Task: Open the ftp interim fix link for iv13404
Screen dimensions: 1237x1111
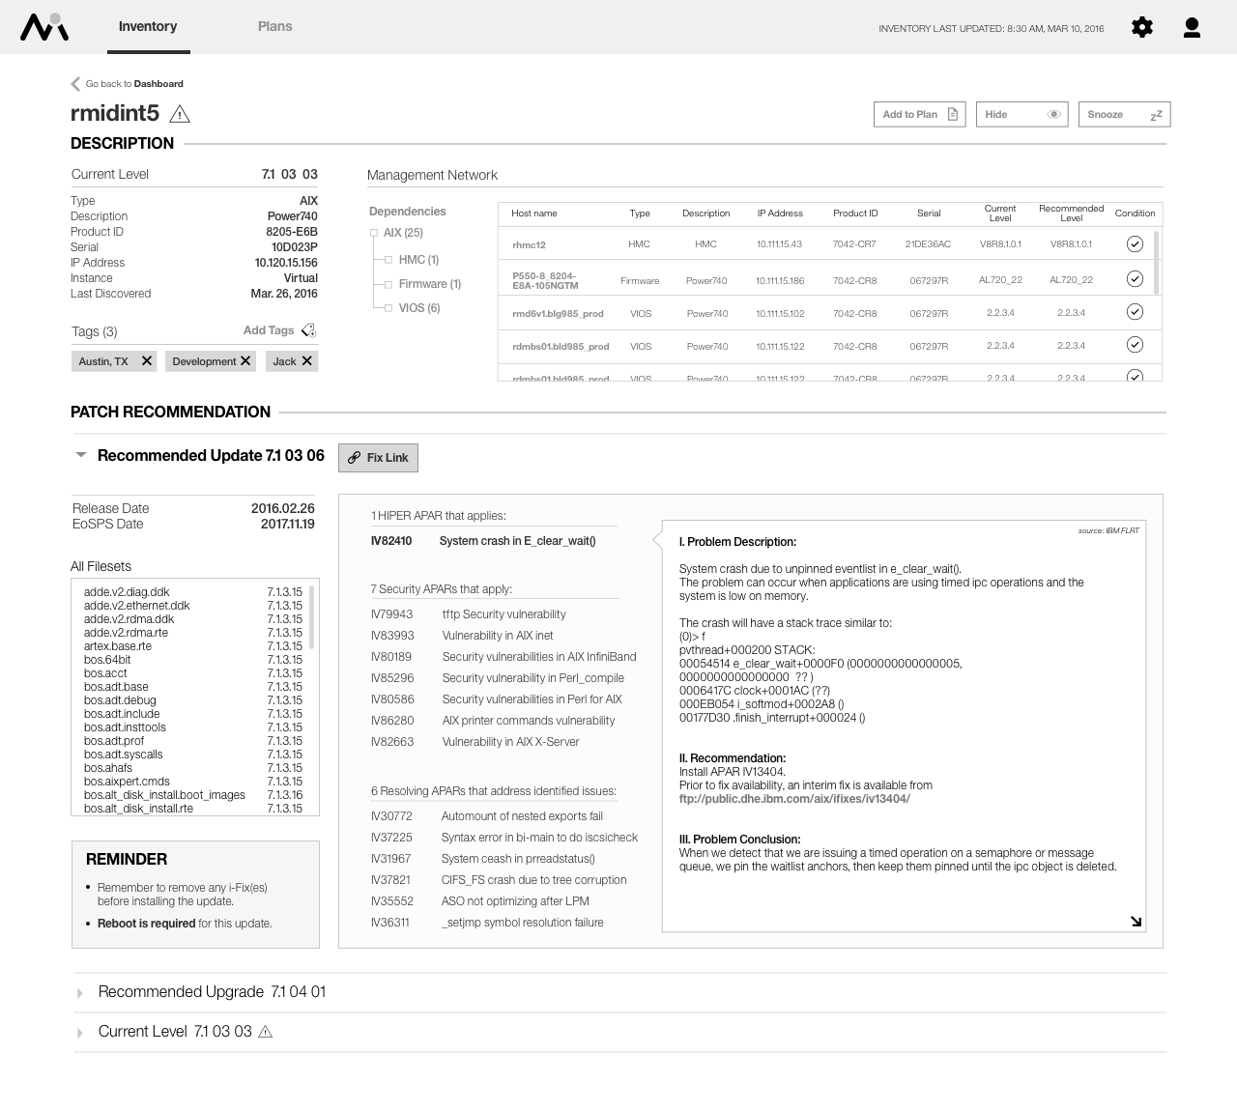Action: [794, 799]
